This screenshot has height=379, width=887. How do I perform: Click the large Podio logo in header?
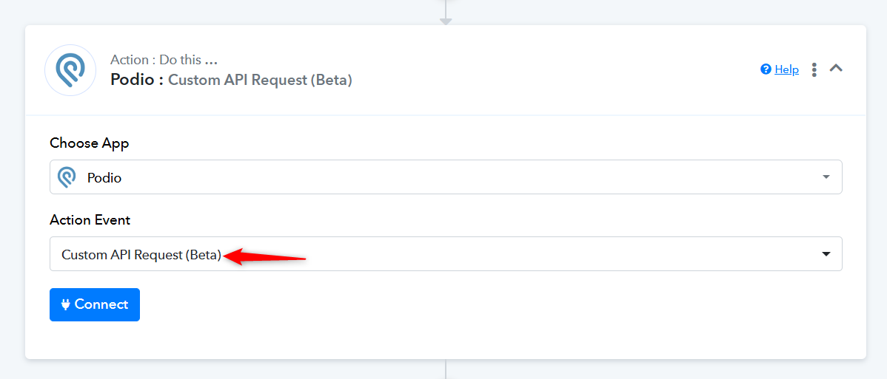(x=70, y=70)
